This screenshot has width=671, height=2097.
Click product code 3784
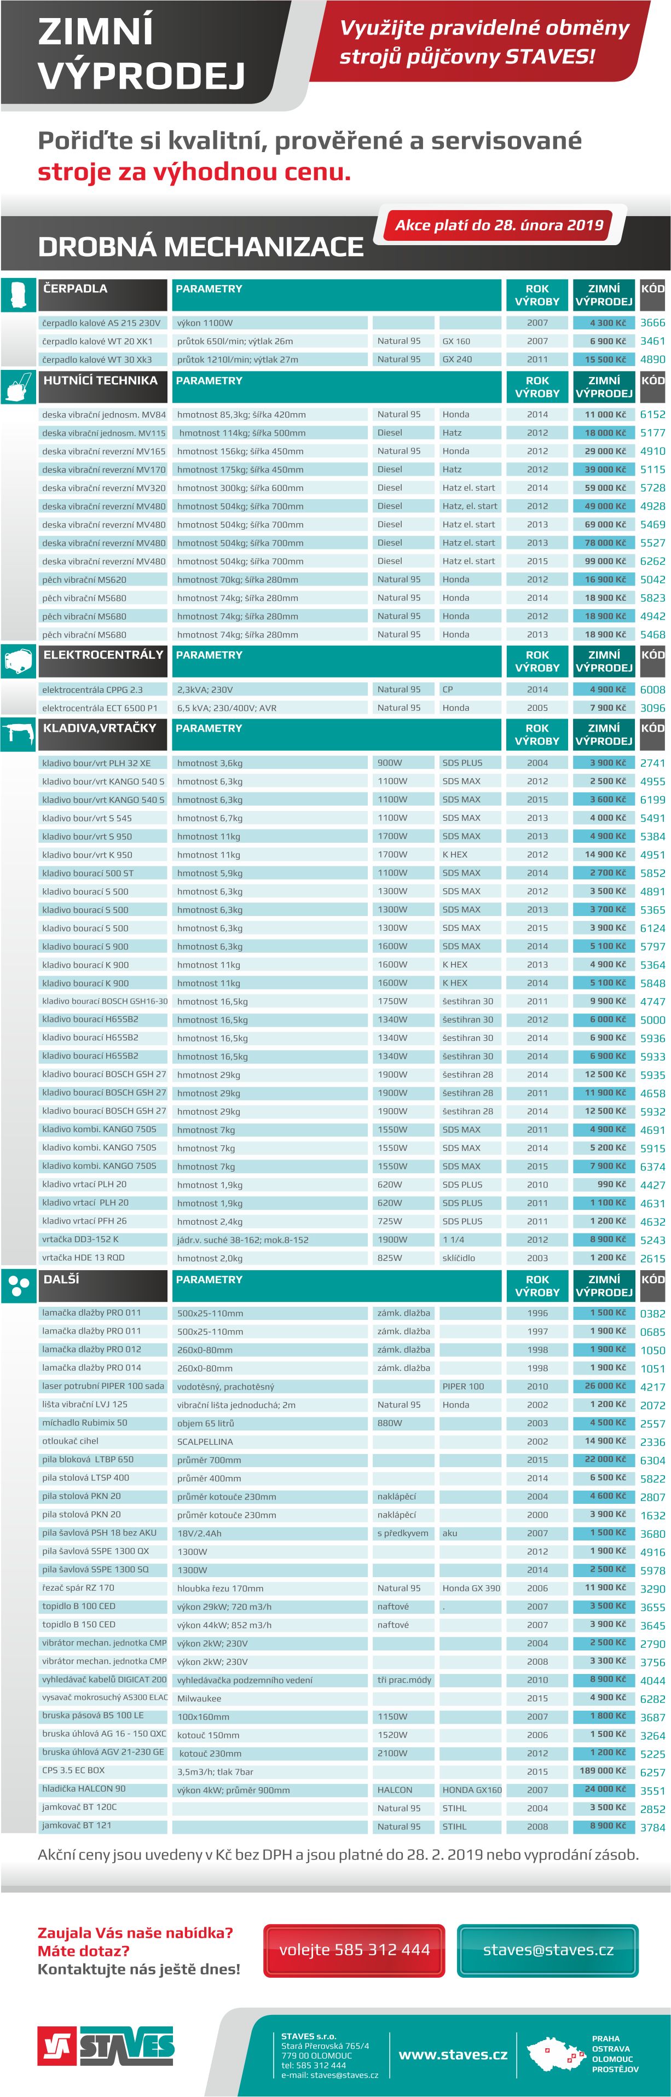click(652, 1827)
